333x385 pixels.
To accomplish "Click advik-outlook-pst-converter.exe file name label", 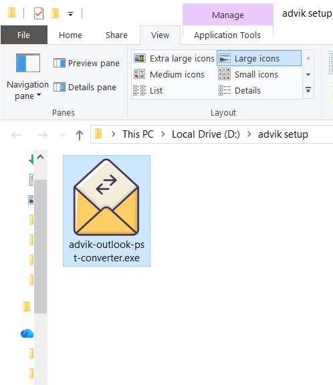I will pos(106,251).
